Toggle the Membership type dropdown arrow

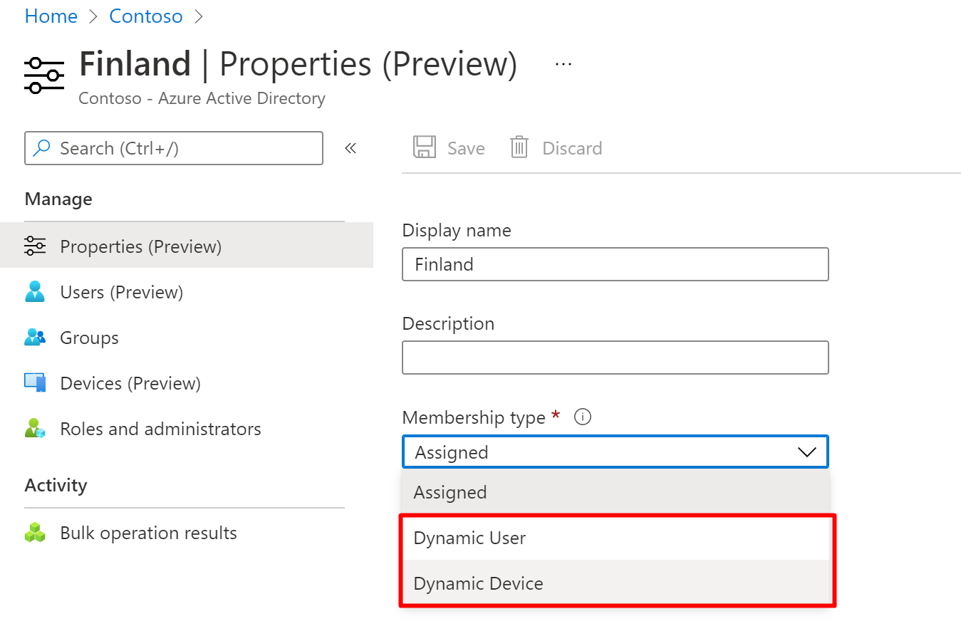tap(806, 452)
